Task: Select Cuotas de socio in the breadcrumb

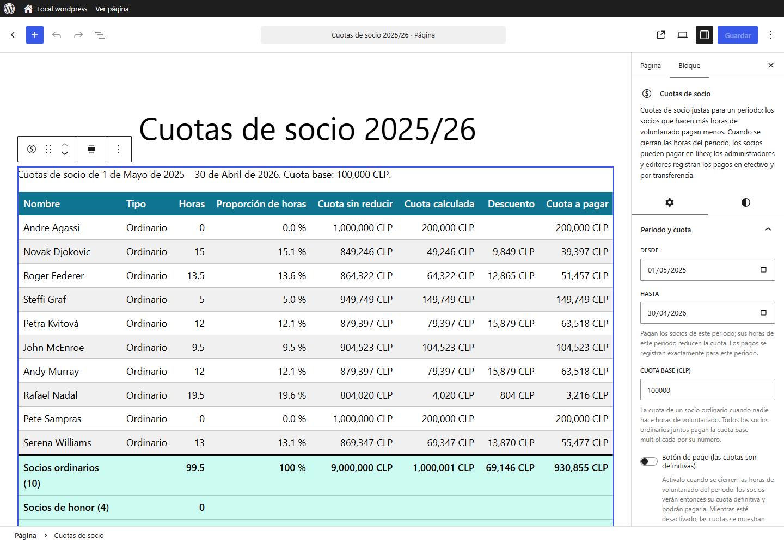Action: (79, 535)
